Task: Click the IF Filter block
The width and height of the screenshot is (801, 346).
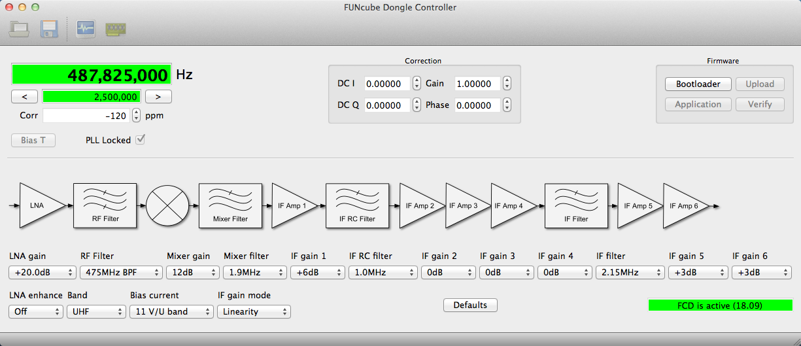Action: [576, 205]
